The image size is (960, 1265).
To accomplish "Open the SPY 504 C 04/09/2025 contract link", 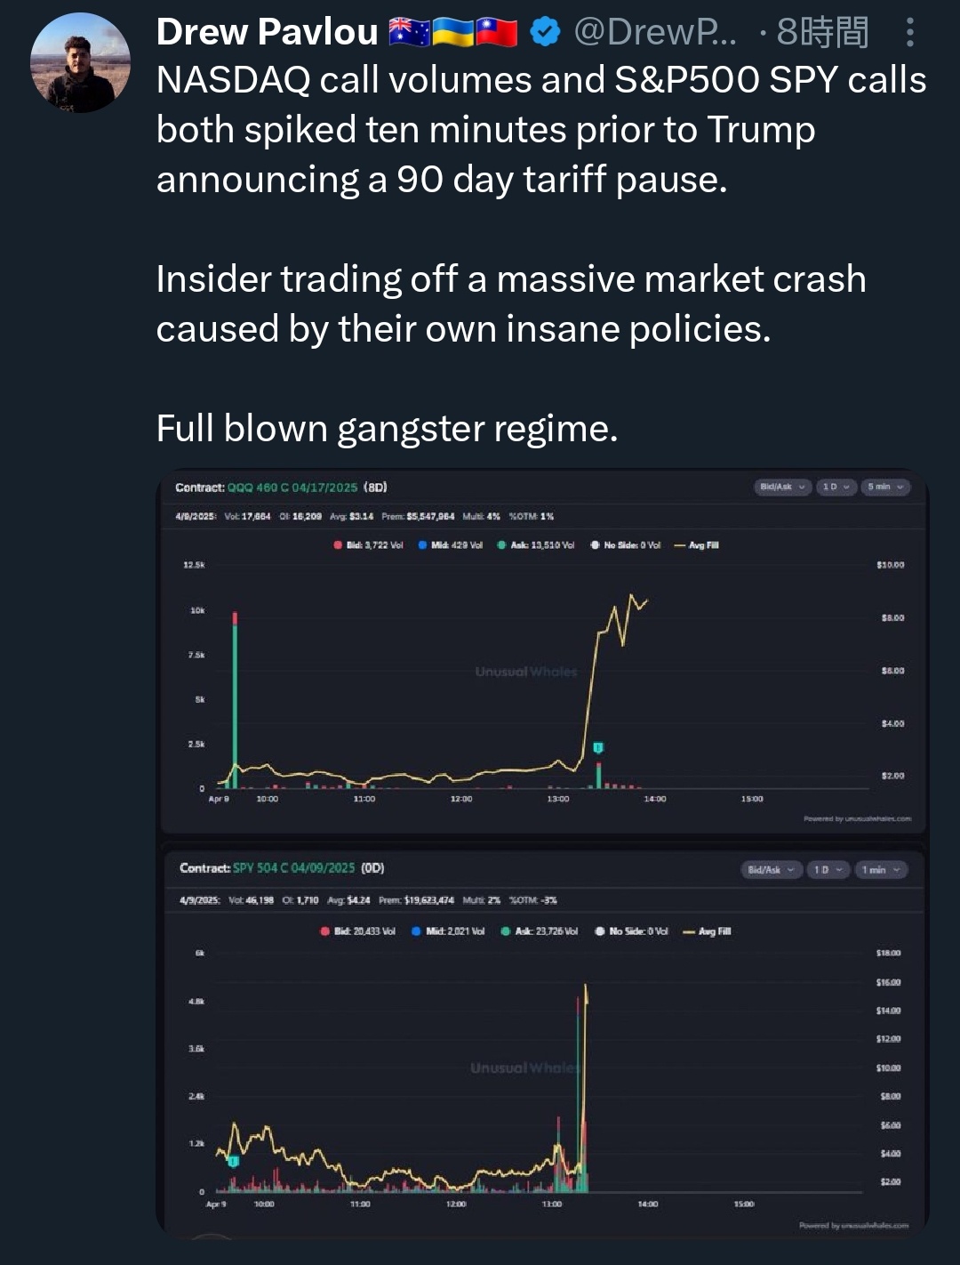I will 293,868.
